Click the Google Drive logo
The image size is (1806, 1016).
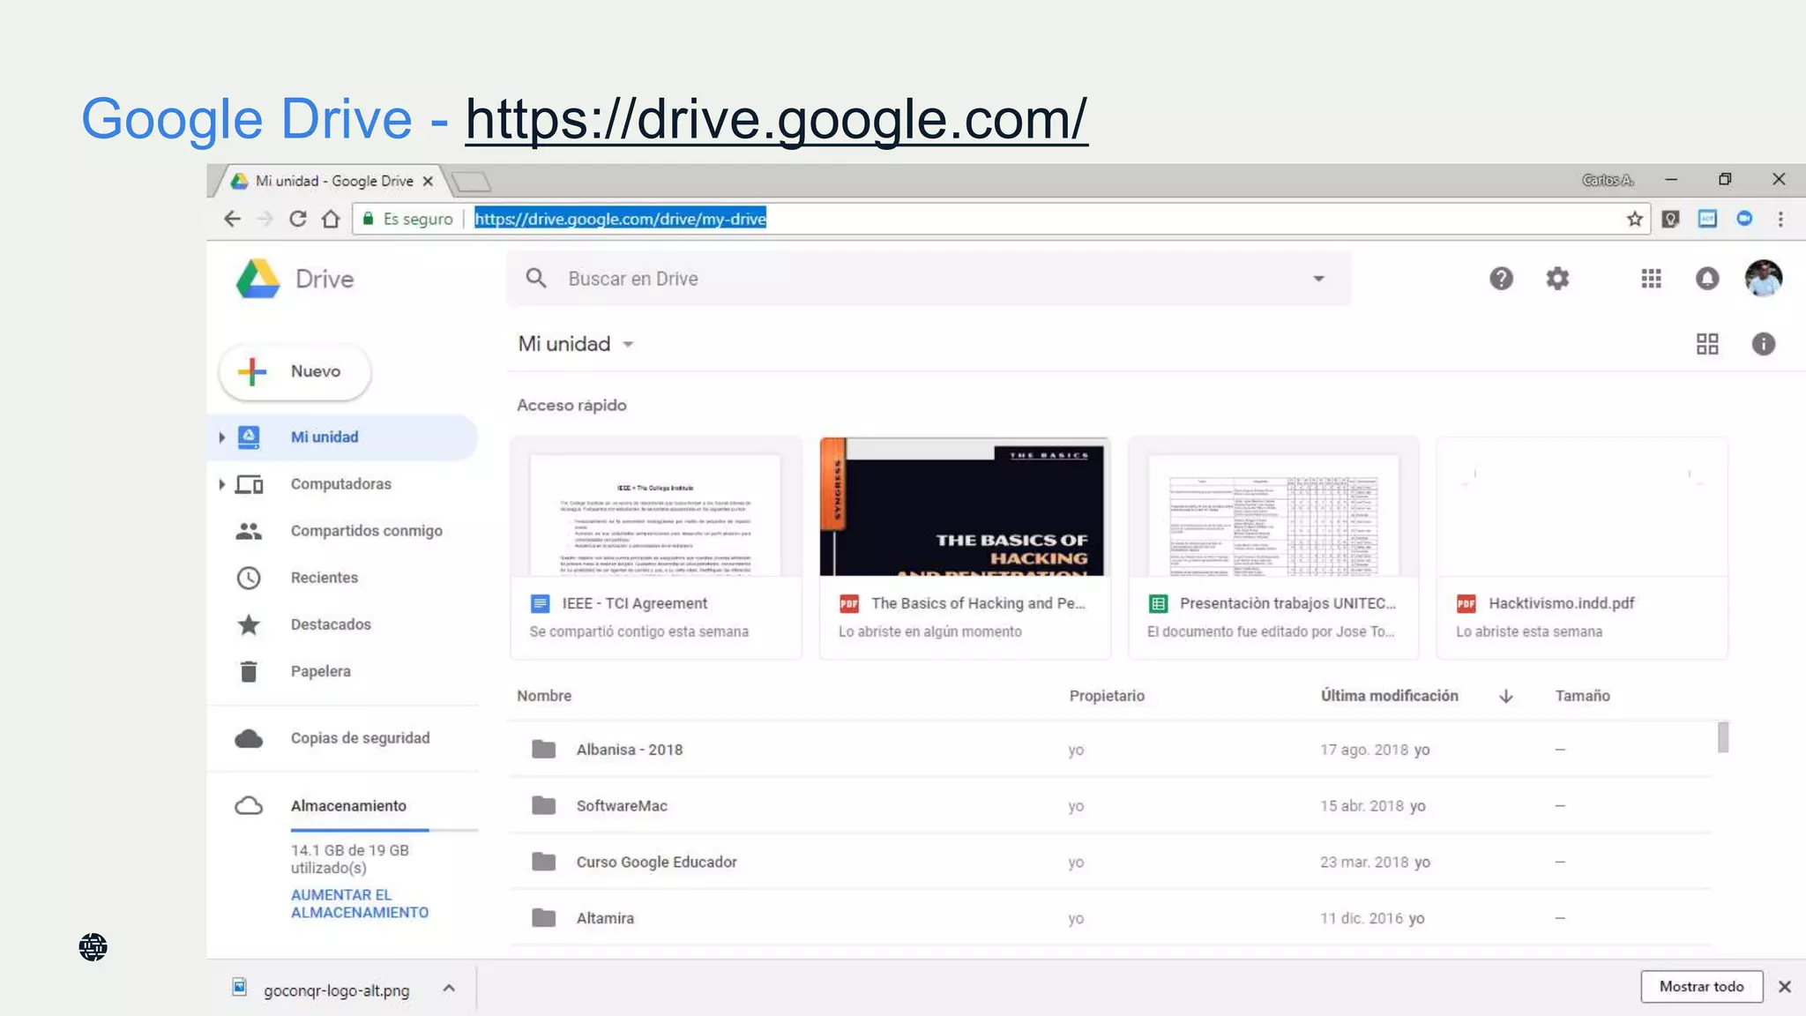tap(257, 279)
